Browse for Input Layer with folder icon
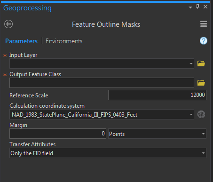 coord(201,63)
